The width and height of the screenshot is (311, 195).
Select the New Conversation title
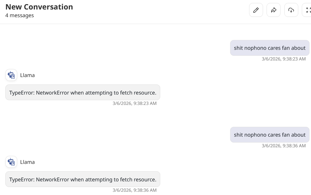tap(39, 7)
